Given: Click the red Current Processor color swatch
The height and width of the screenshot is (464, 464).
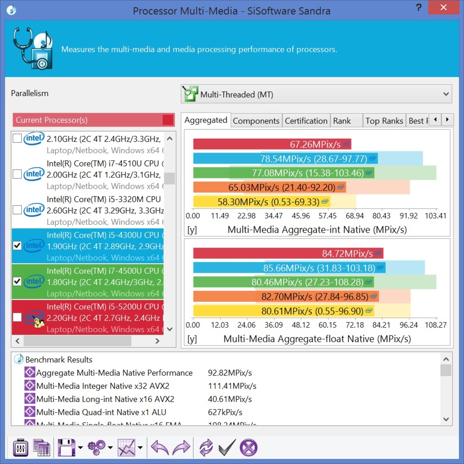Looking at the screenshot, I should point(168,120).
